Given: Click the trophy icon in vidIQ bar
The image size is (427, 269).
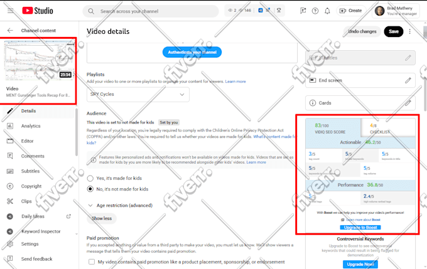Looking at the screenshot, I should (x=279, y=10).
